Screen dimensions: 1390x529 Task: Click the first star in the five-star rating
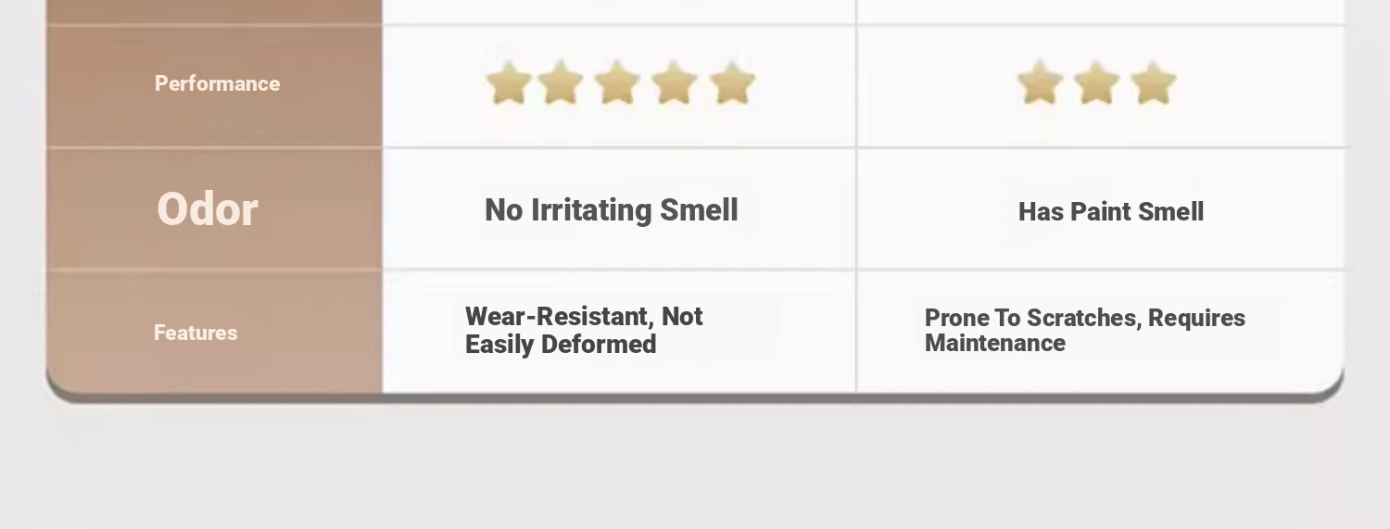coord(509,83)
